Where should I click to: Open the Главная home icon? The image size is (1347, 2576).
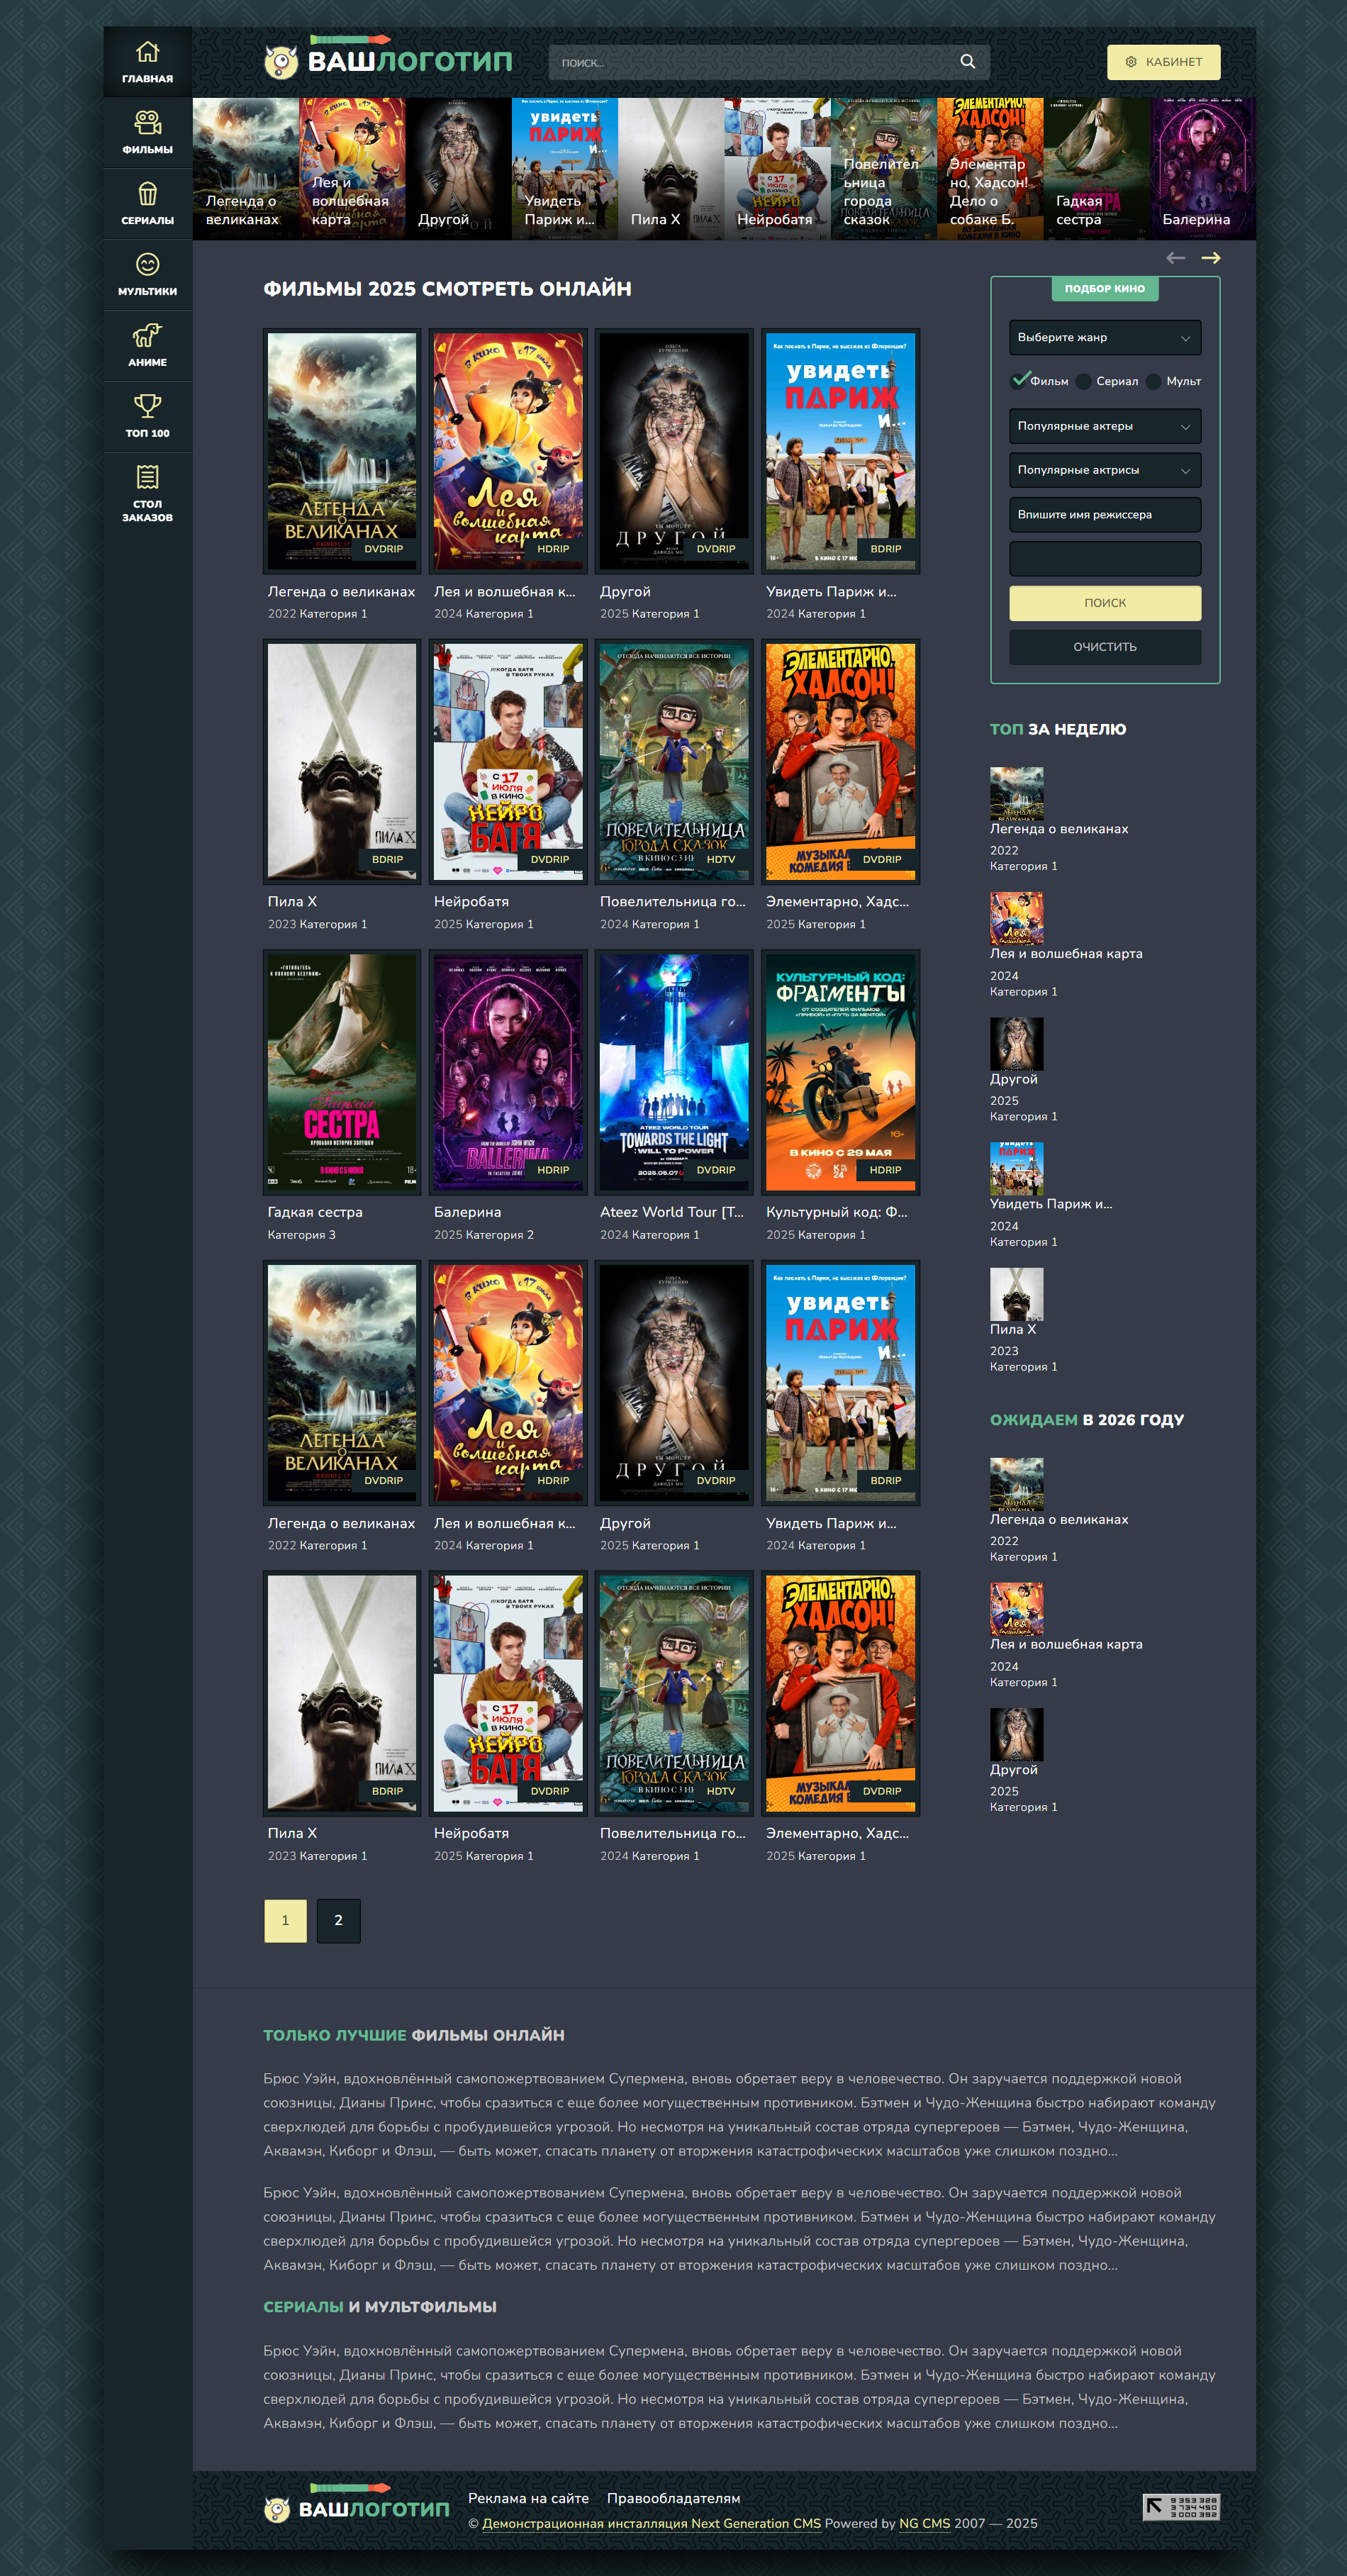pyautogui.click(x=147, y=52)
